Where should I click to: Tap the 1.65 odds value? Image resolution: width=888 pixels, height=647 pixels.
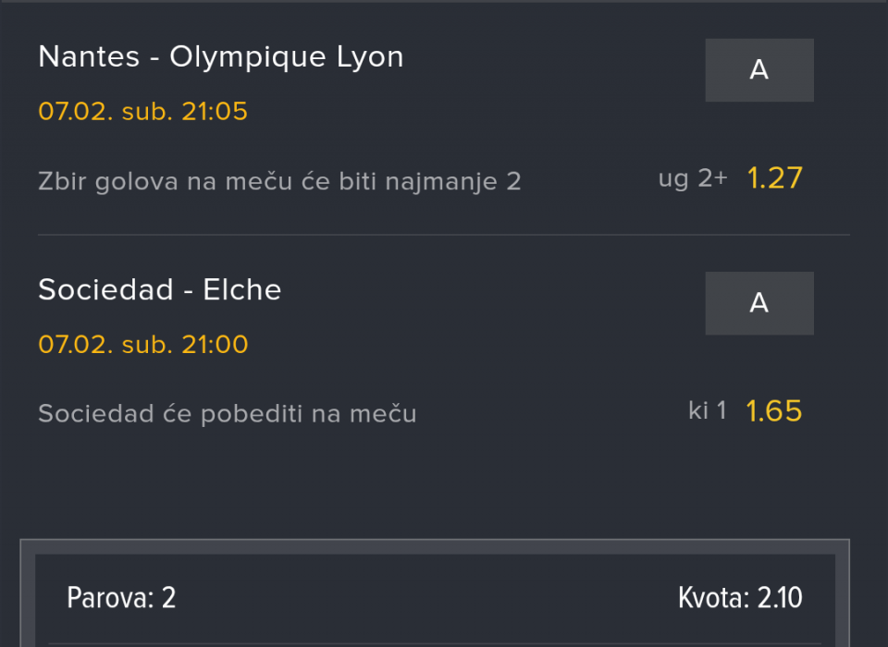coord(774,411)
